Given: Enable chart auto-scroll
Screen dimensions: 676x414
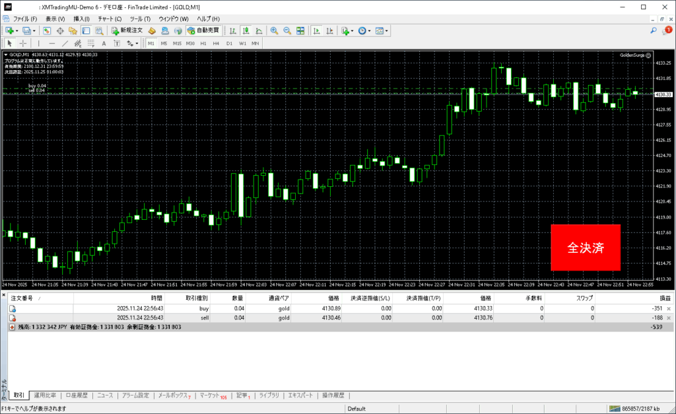Looking at the screenshot, I should point(317,30).
